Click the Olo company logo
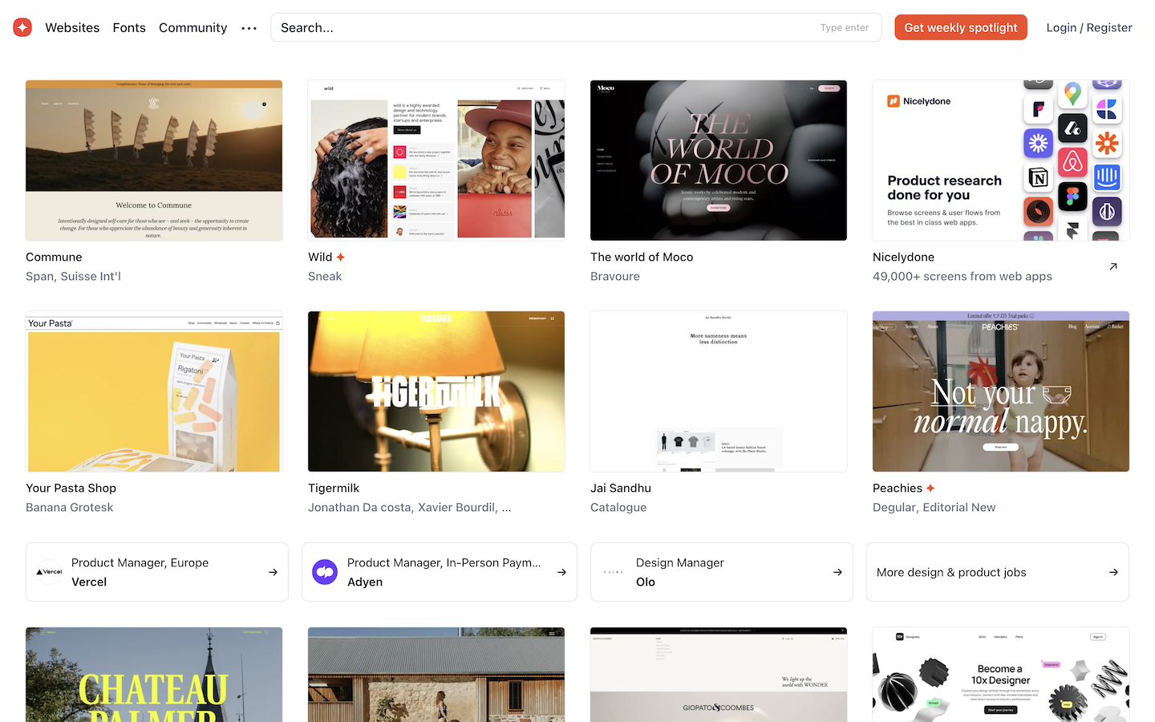 [614, 572]
